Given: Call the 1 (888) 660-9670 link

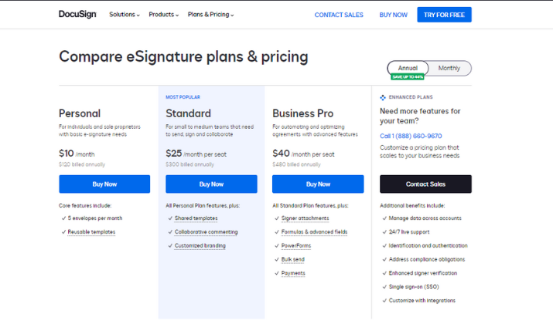Looking at the screenshot, I should [x=411, y=136].
